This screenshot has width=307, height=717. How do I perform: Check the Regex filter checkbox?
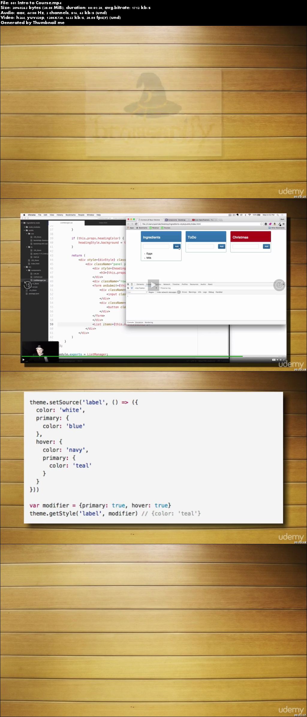[x=148, y=292]
